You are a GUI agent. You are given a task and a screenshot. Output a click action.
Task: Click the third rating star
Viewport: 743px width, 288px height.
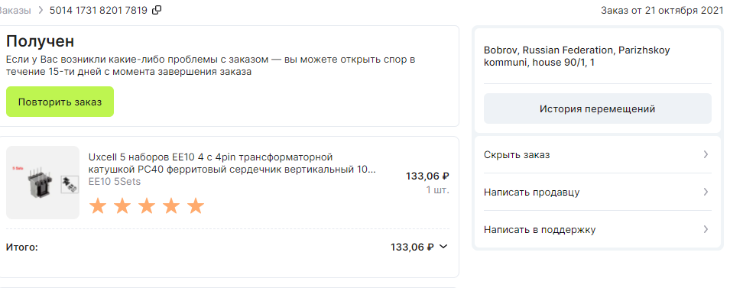tap(147, 206)
